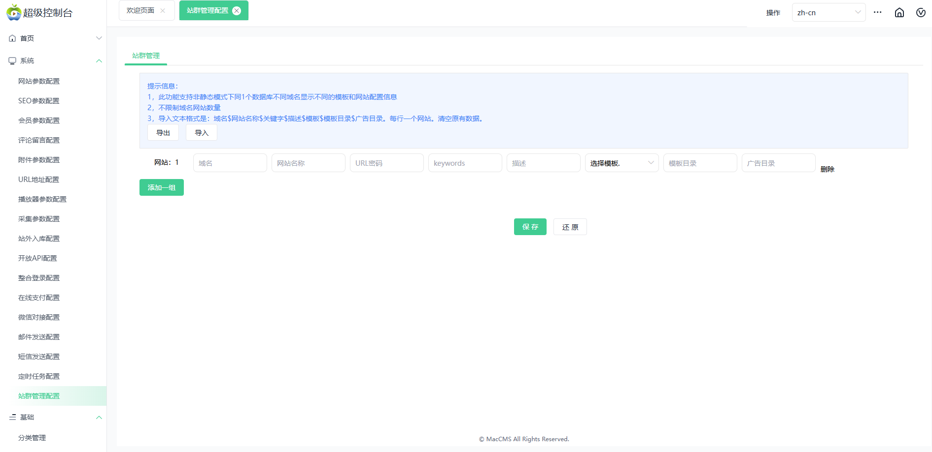Click the circled V icon at top right
Viewport: 932px width, 452px height.
921,13
